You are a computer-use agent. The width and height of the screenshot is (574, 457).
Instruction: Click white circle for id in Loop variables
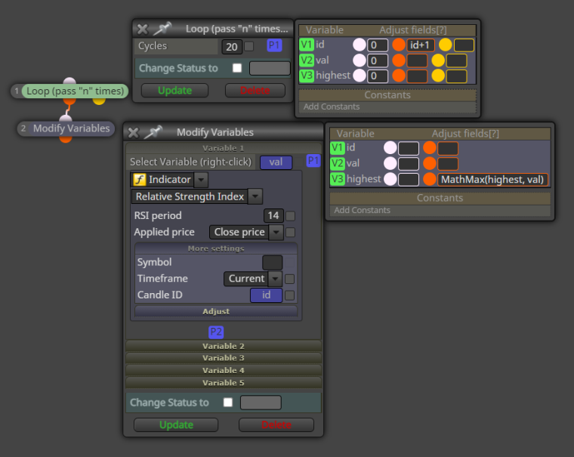click(x=360, y=45)
